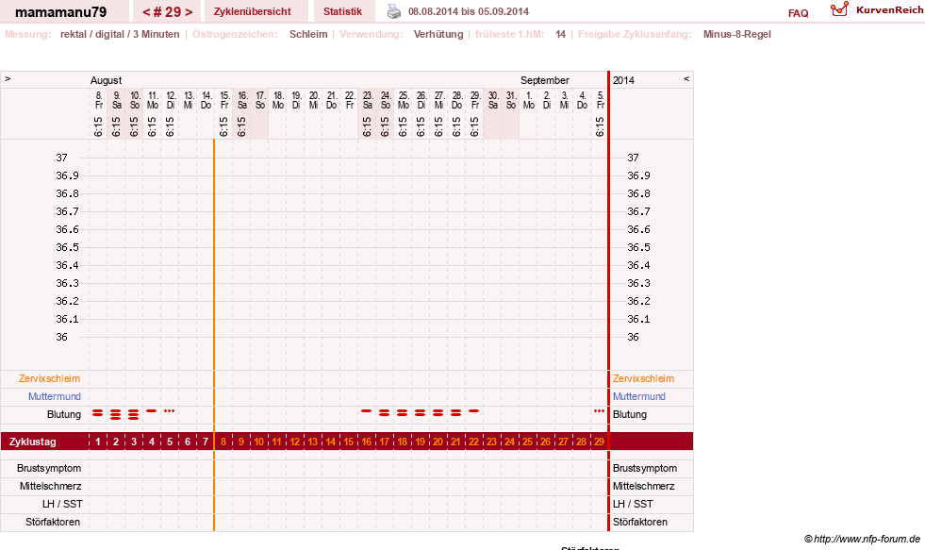Viewport: 925px width, 550px height.
Task: Click spotting dots on cycle day 5
Action: [170, 410]
